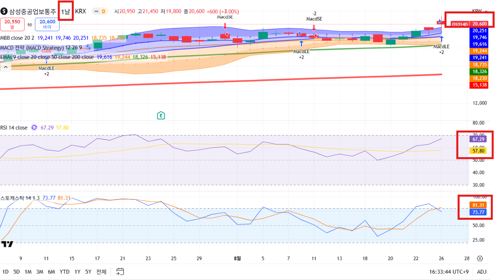495x280 pixels.
Task: Click the blue 73.77 stochastic axis label
Action: click(x=478, y=212)
